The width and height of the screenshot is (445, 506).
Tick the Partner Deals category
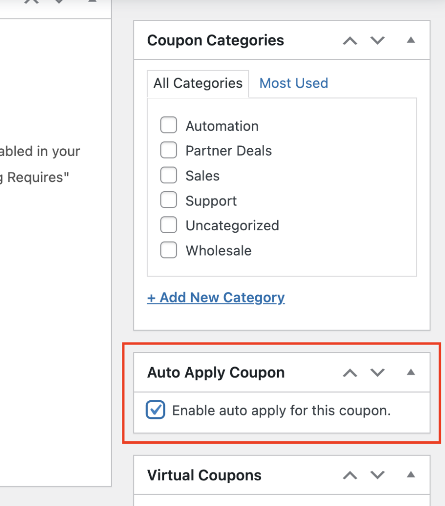pos(168,150)
